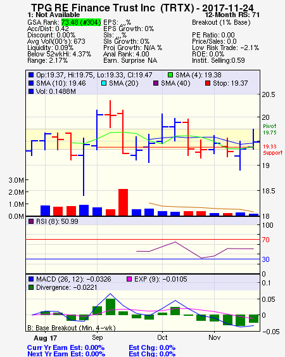Click the blue 30 RSI oversold label
The image size is (285, 357).
(x=265, y=259)
